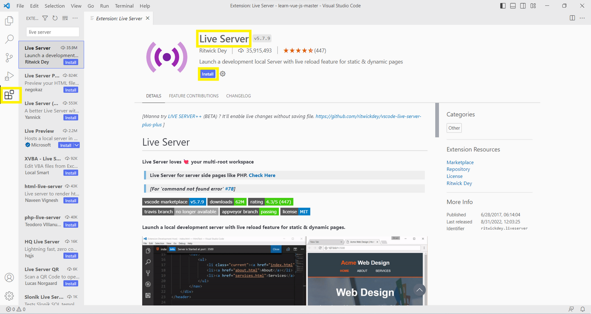Open the Extensions view icon
Screen dimensions: 591x314
(x=9, y=95)
